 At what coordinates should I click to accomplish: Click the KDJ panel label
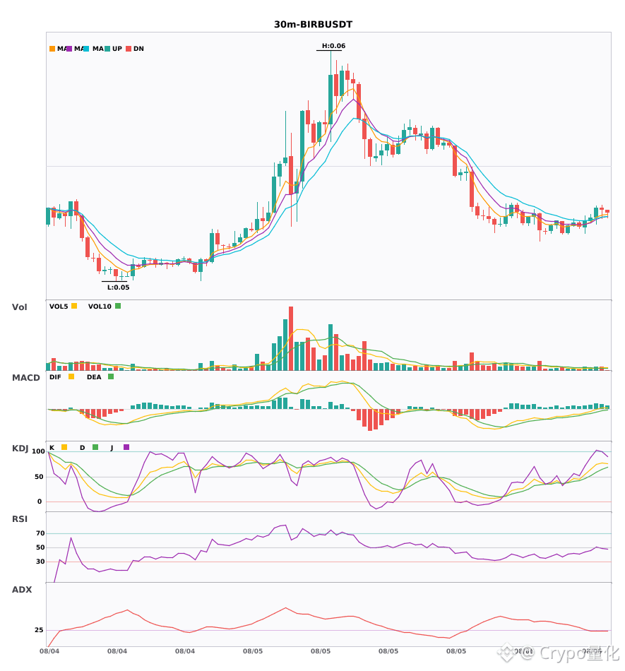[x=20, y=449]
